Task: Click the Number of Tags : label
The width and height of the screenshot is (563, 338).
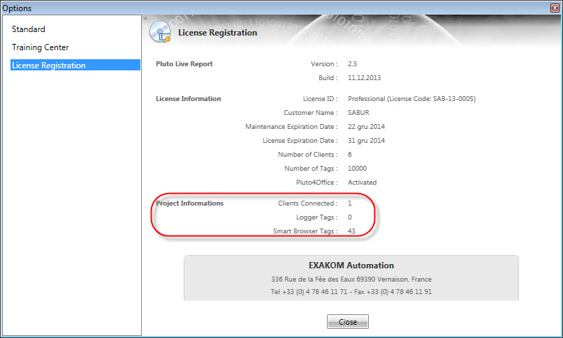Action: [x=311, y=169]
